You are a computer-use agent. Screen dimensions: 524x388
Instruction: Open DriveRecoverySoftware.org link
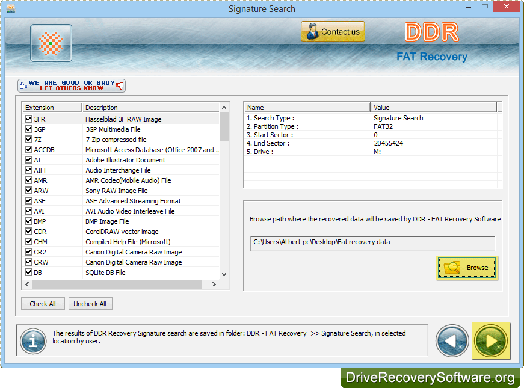[x=430, y=378]
